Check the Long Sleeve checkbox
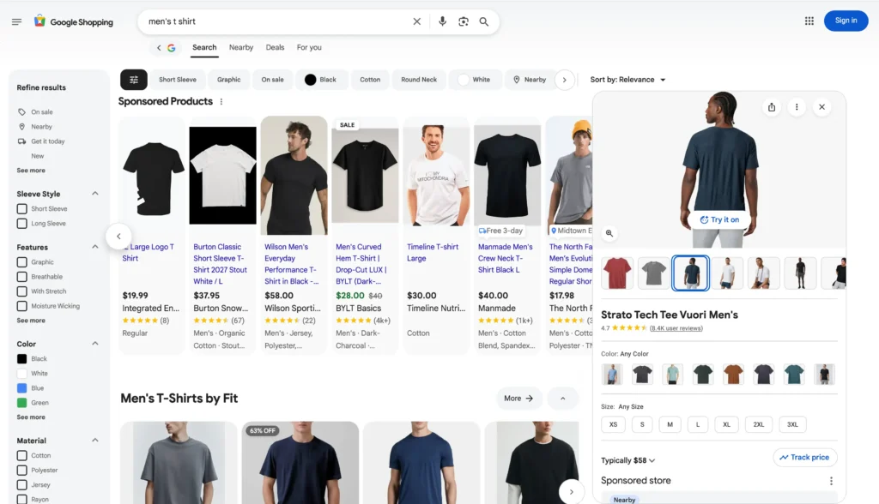Image resolution: width=879 pixels, height=504 pixels. click(x=21, y=224)
